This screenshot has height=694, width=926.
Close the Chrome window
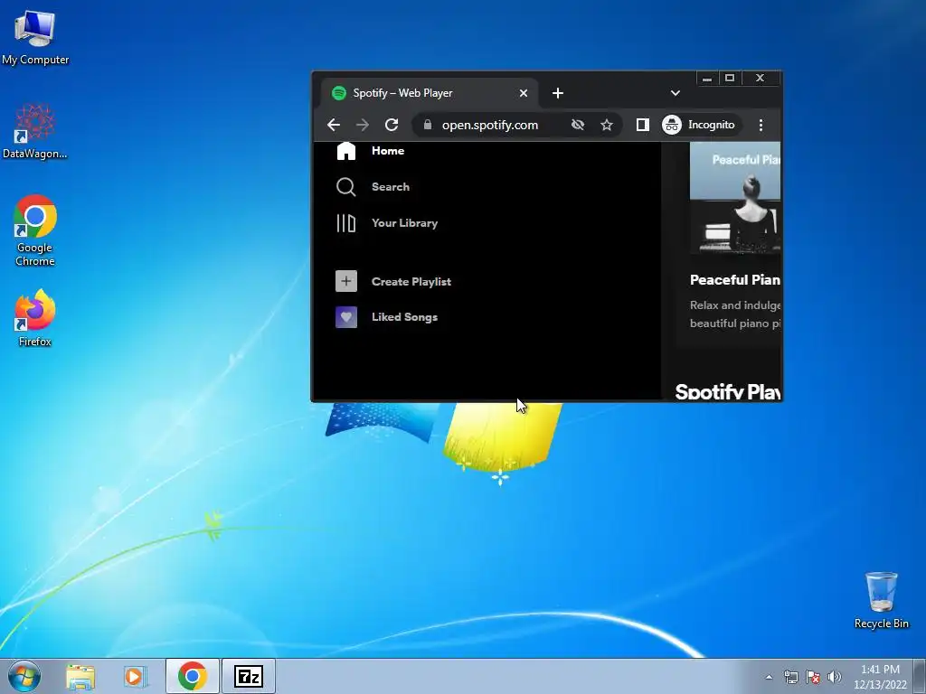pos(760,78)
